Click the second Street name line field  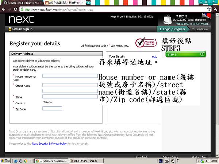click(x=70, y=91)
